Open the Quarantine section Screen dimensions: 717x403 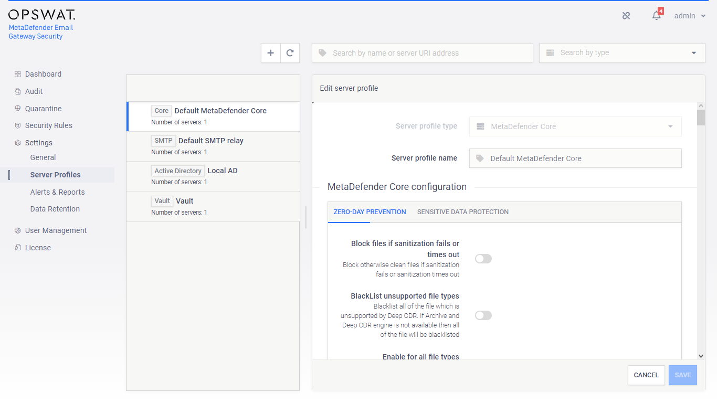pyautogui.click(x=43, y=109)
